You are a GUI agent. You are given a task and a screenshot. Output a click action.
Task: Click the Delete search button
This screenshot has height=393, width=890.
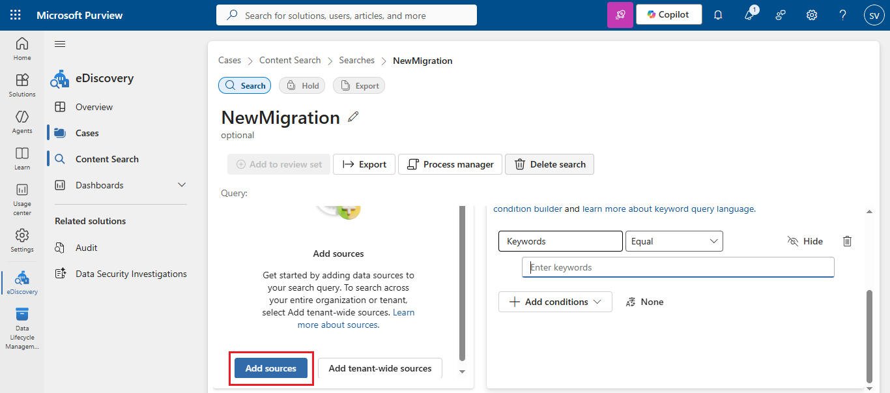[x=549, y=164]
